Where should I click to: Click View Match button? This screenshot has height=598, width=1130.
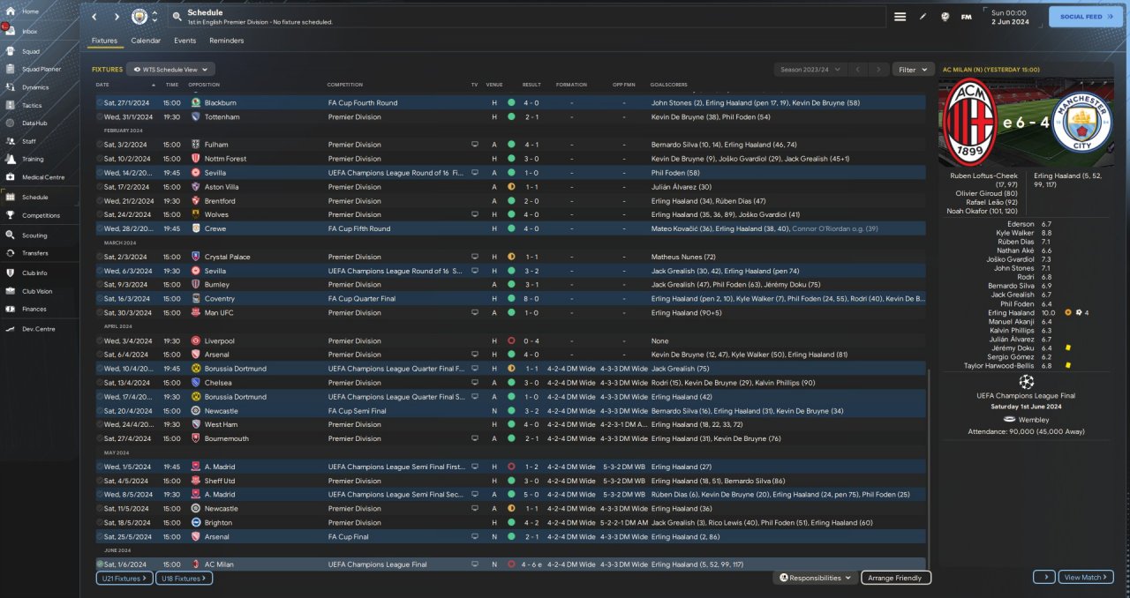[x=1085, y=577]
